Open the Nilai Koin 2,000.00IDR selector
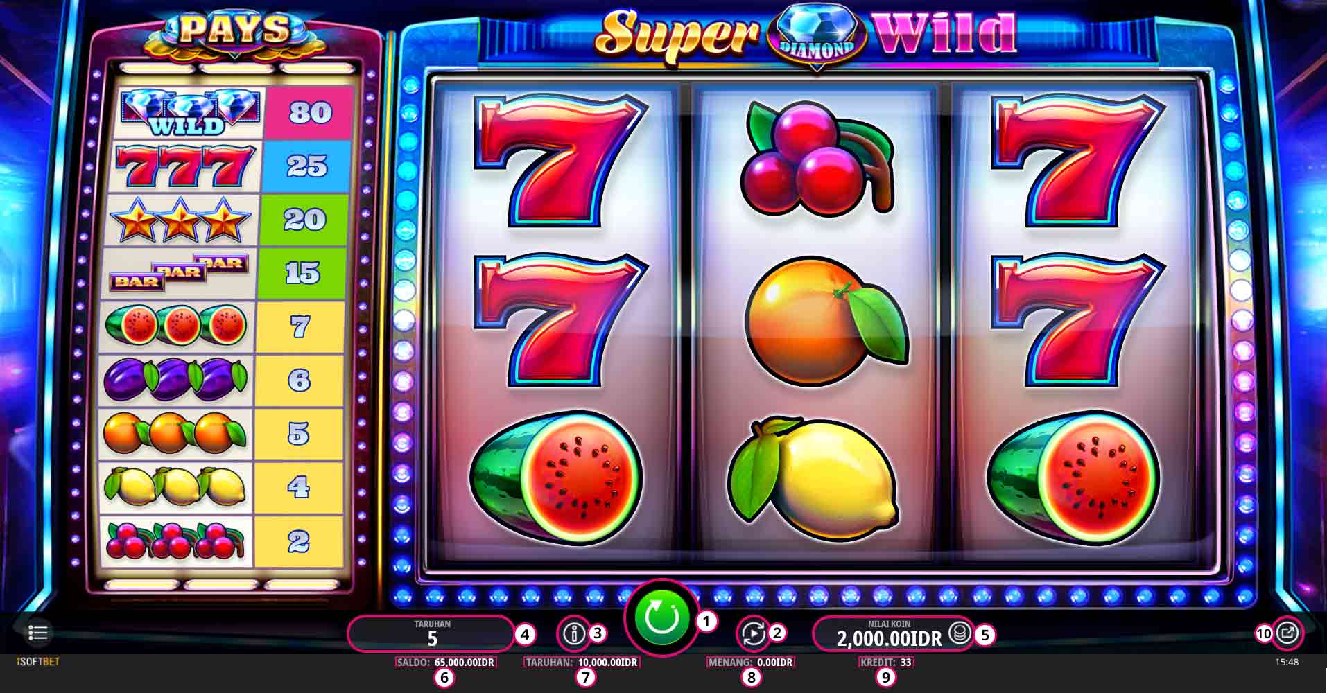The height and width of the screenshot is (693, 1327). 890,633
